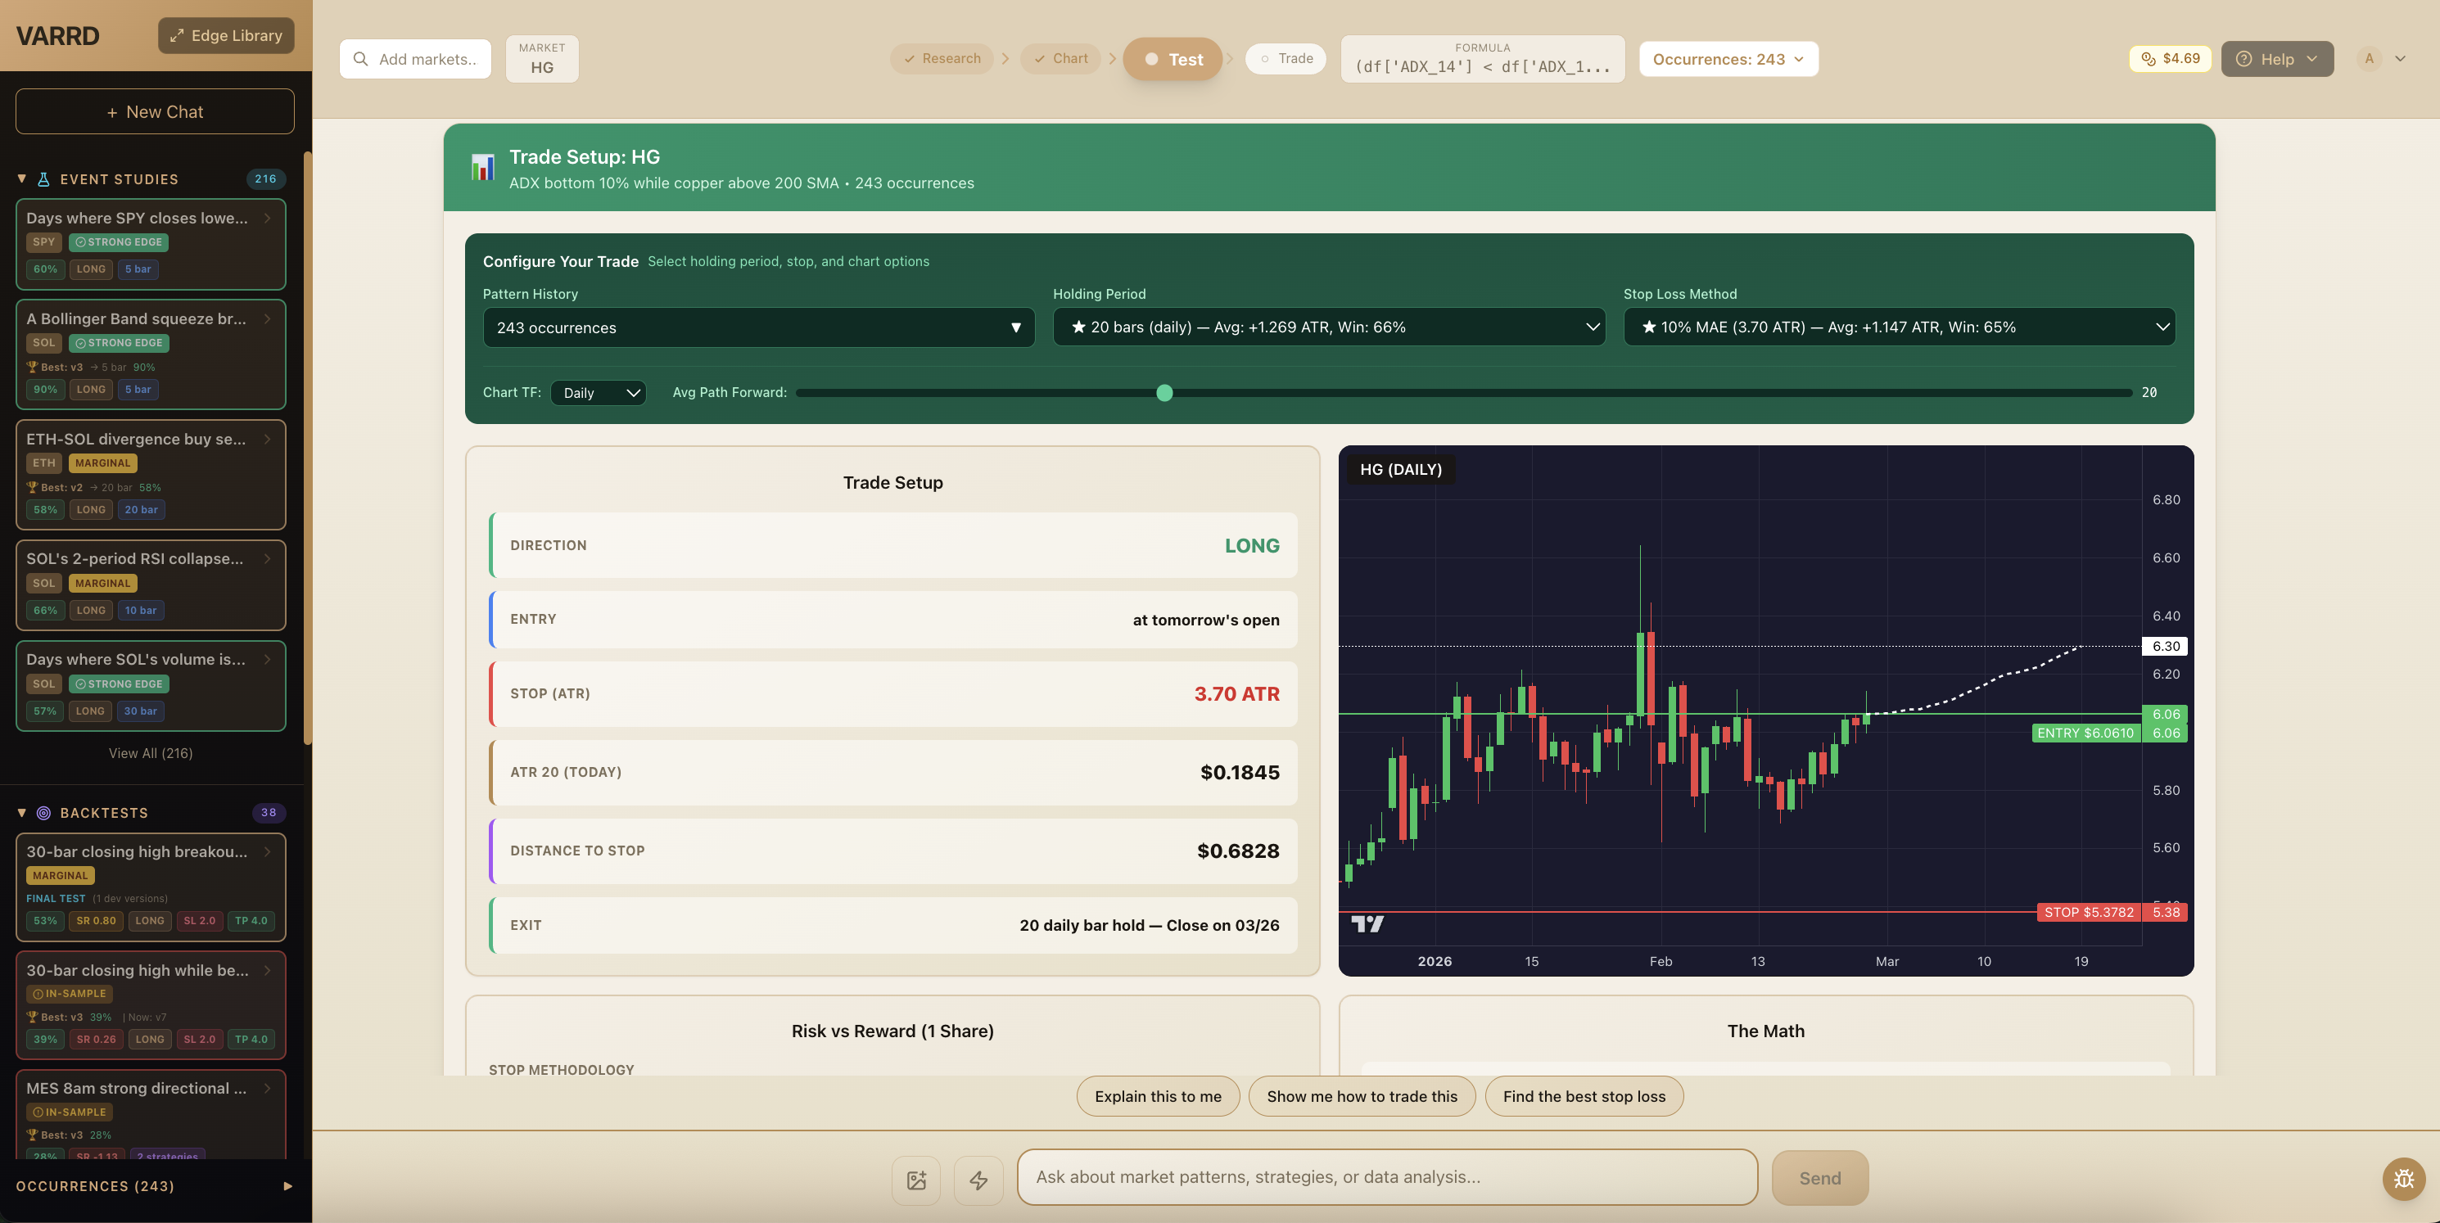Open View All (216) under Event Studies
The height and width of the screenshot is (1223, 2440).
tap(150, 753)
